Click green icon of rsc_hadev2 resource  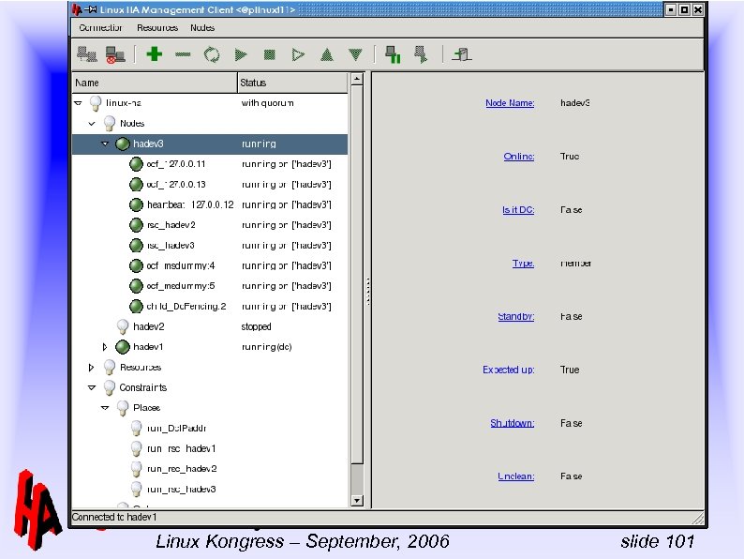136,225
